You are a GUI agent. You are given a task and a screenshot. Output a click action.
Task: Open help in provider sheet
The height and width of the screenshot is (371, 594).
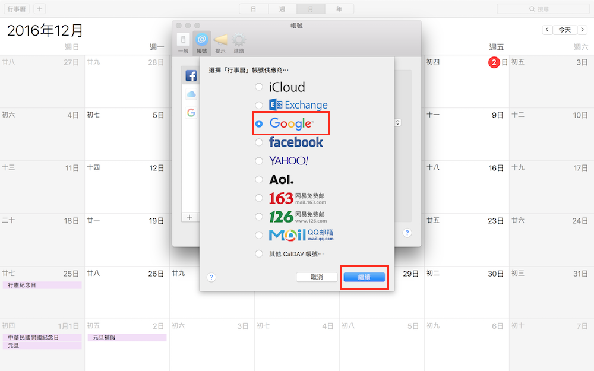(211, 277)
